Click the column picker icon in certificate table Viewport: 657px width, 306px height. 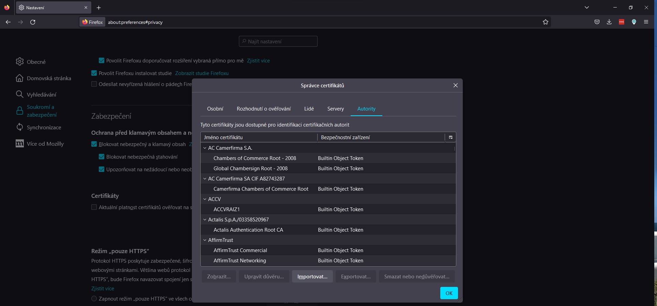point(450,137)
